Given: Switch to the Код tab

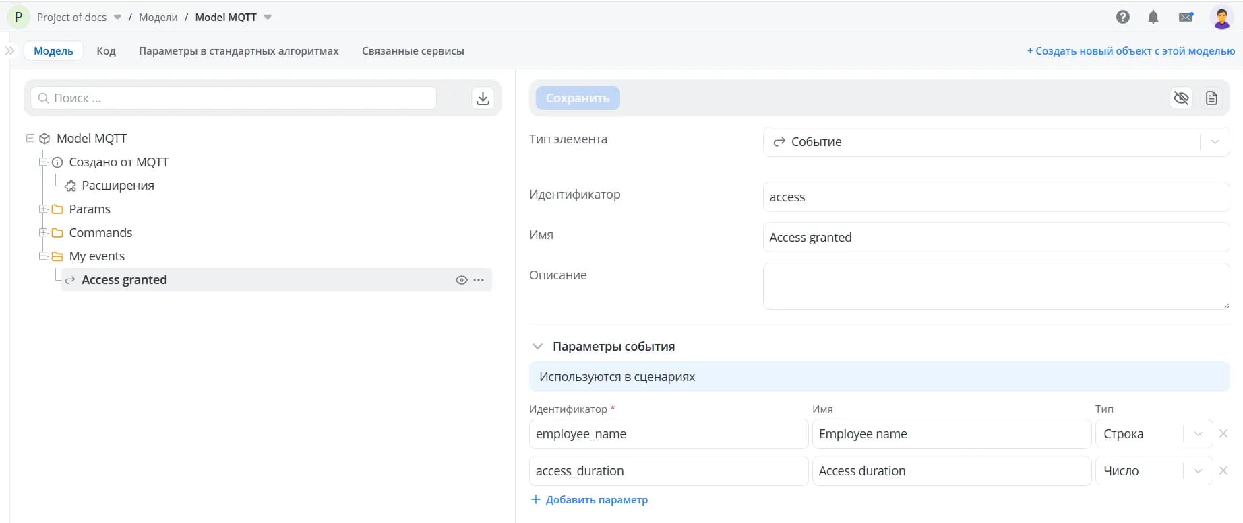Looking at the screenshot, I should [x=106, y=50].
